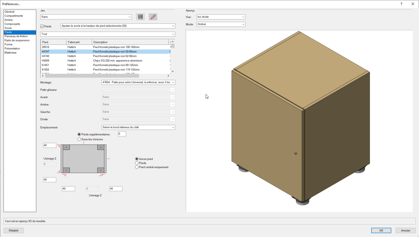Screen dimensions: 419x237
Task: Click the bottom-right foot square in diagram
Action: tap(101, 170)
